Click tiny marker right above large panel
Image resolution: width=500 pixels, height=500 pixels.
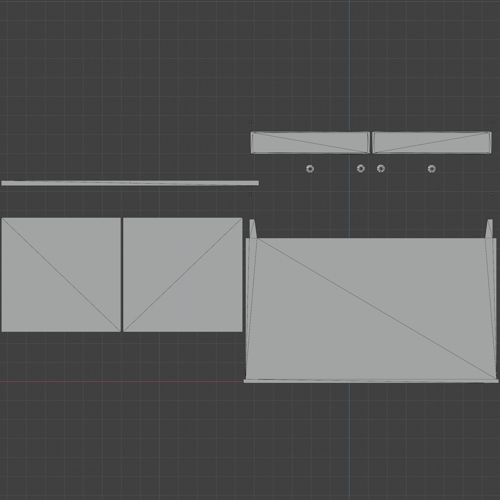click(x=493, y=194)
